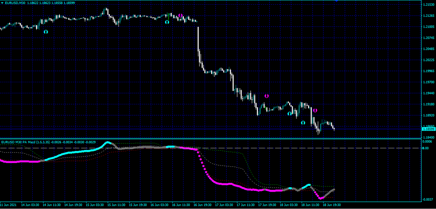Click the 14 Jun 19:30 time label
This screenshot has width=436, height=209.
pos(73,204)
